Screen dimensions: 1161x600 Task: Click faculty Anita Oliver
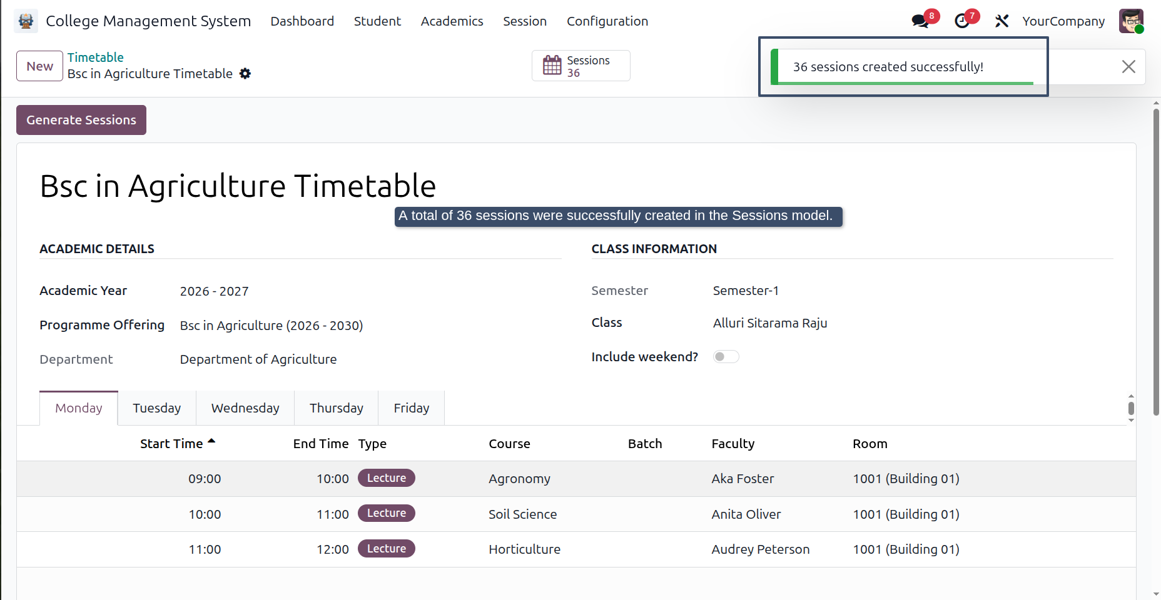pos(746,514)
